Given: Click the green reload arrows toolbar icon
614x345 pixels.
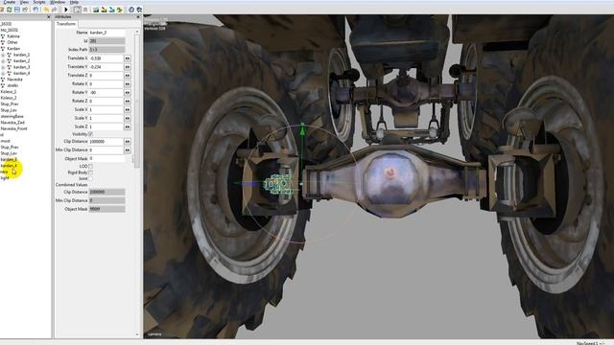Looking at the screenshot, I should (9, 10).
